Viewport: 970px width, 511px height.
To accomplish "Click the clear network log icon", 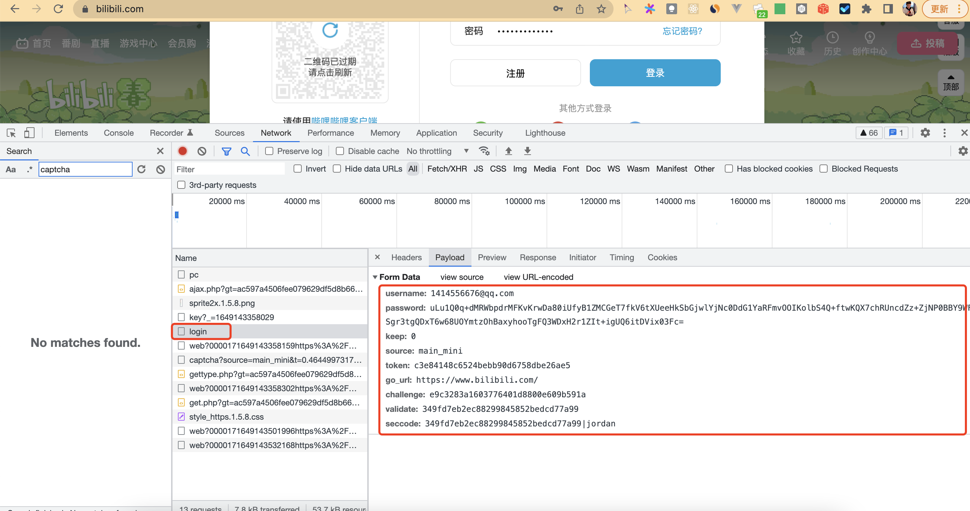I will click(x=202, y=151).
